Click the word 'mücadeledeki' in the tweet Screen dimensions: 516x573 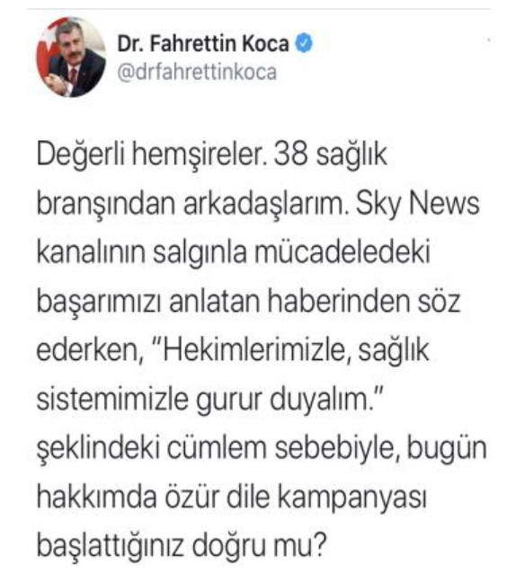pos(343,251)
